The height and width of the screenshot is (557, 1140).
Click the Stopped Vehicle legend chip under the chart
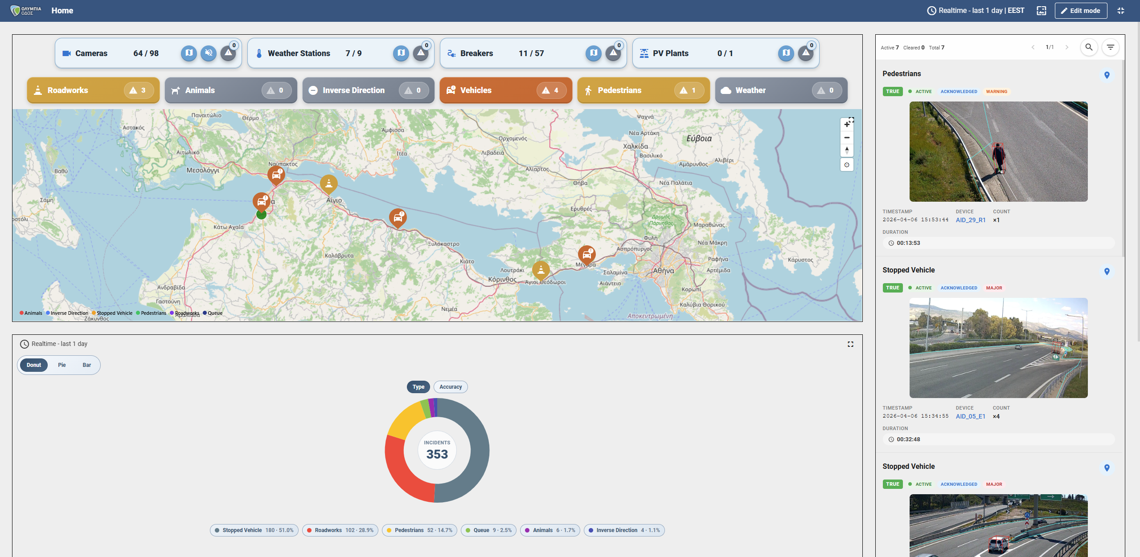[254, 530]
